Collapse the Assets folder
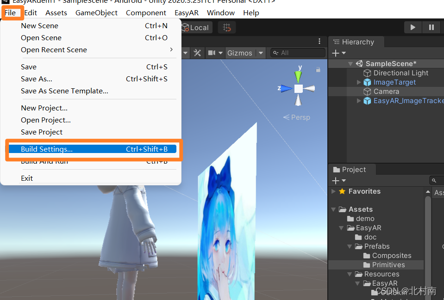 pyautogui.click(x=333, y=209)
